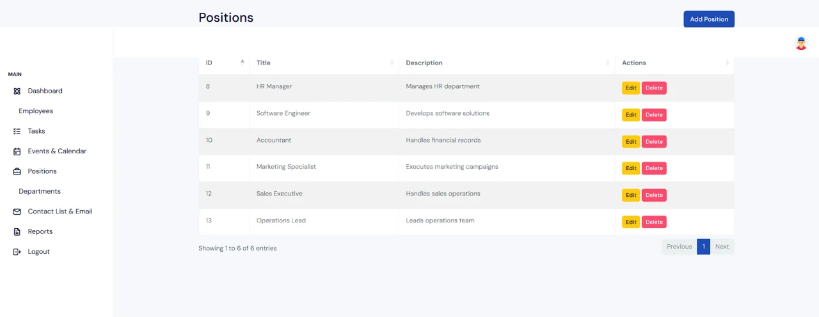This screenshot has width=819, height=317.
Task: Click 'Manages HR department' description
Action: 443,86
